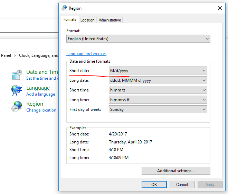Open the Language globe icon in Control Panel
The image size is (228, 194).
click(17, 91)
